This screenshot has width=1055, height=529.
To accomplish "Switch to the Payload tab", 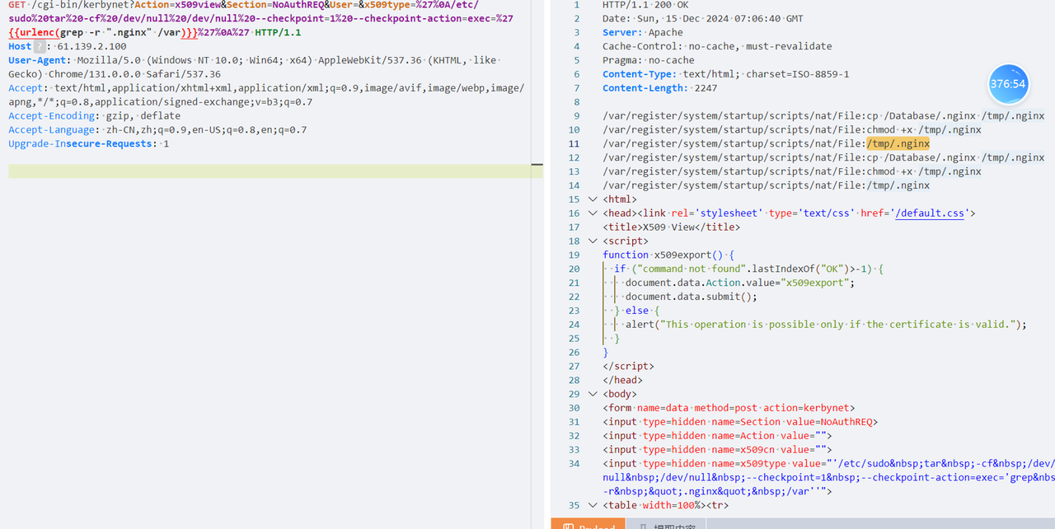I will click(588, 526).
